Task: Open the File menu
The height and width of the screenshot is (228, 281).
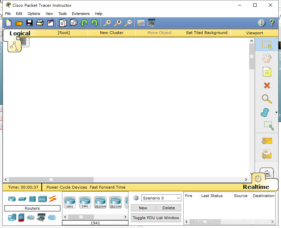Action: (8, 14)
